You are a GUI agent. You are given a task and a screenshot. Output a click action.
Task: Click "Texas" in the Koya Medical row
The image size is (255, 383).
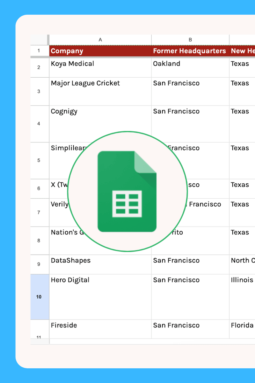point(240,64)
